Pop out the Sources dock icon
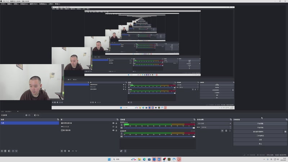This screenshot has width=288, height=162. (x=117, y=120)
